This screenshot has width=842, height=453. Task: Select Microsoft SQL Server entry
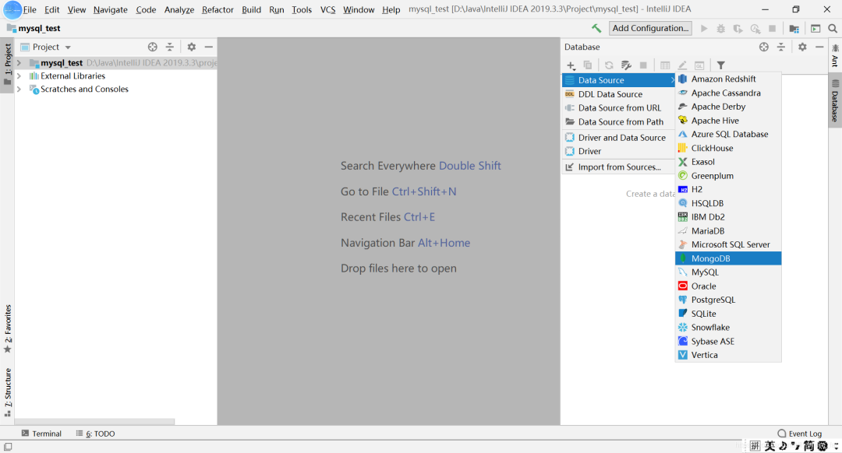pyautogui.click(x=728, y=244)
